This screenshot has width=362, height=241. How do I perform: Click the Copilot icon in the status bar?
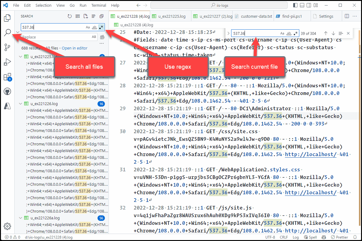[x=323, y=237]
